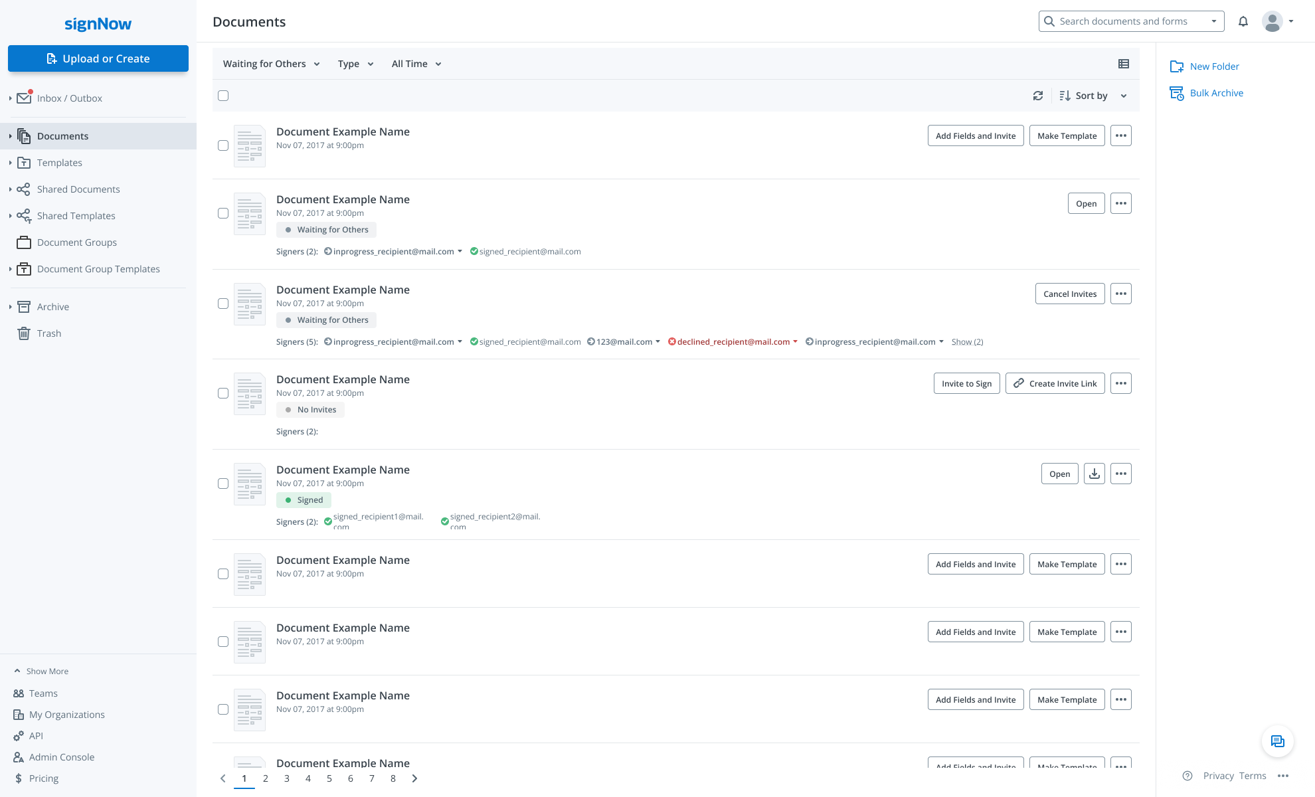
Task: Check the two-signer Waiting for Others document
Action: coord(223,213)
